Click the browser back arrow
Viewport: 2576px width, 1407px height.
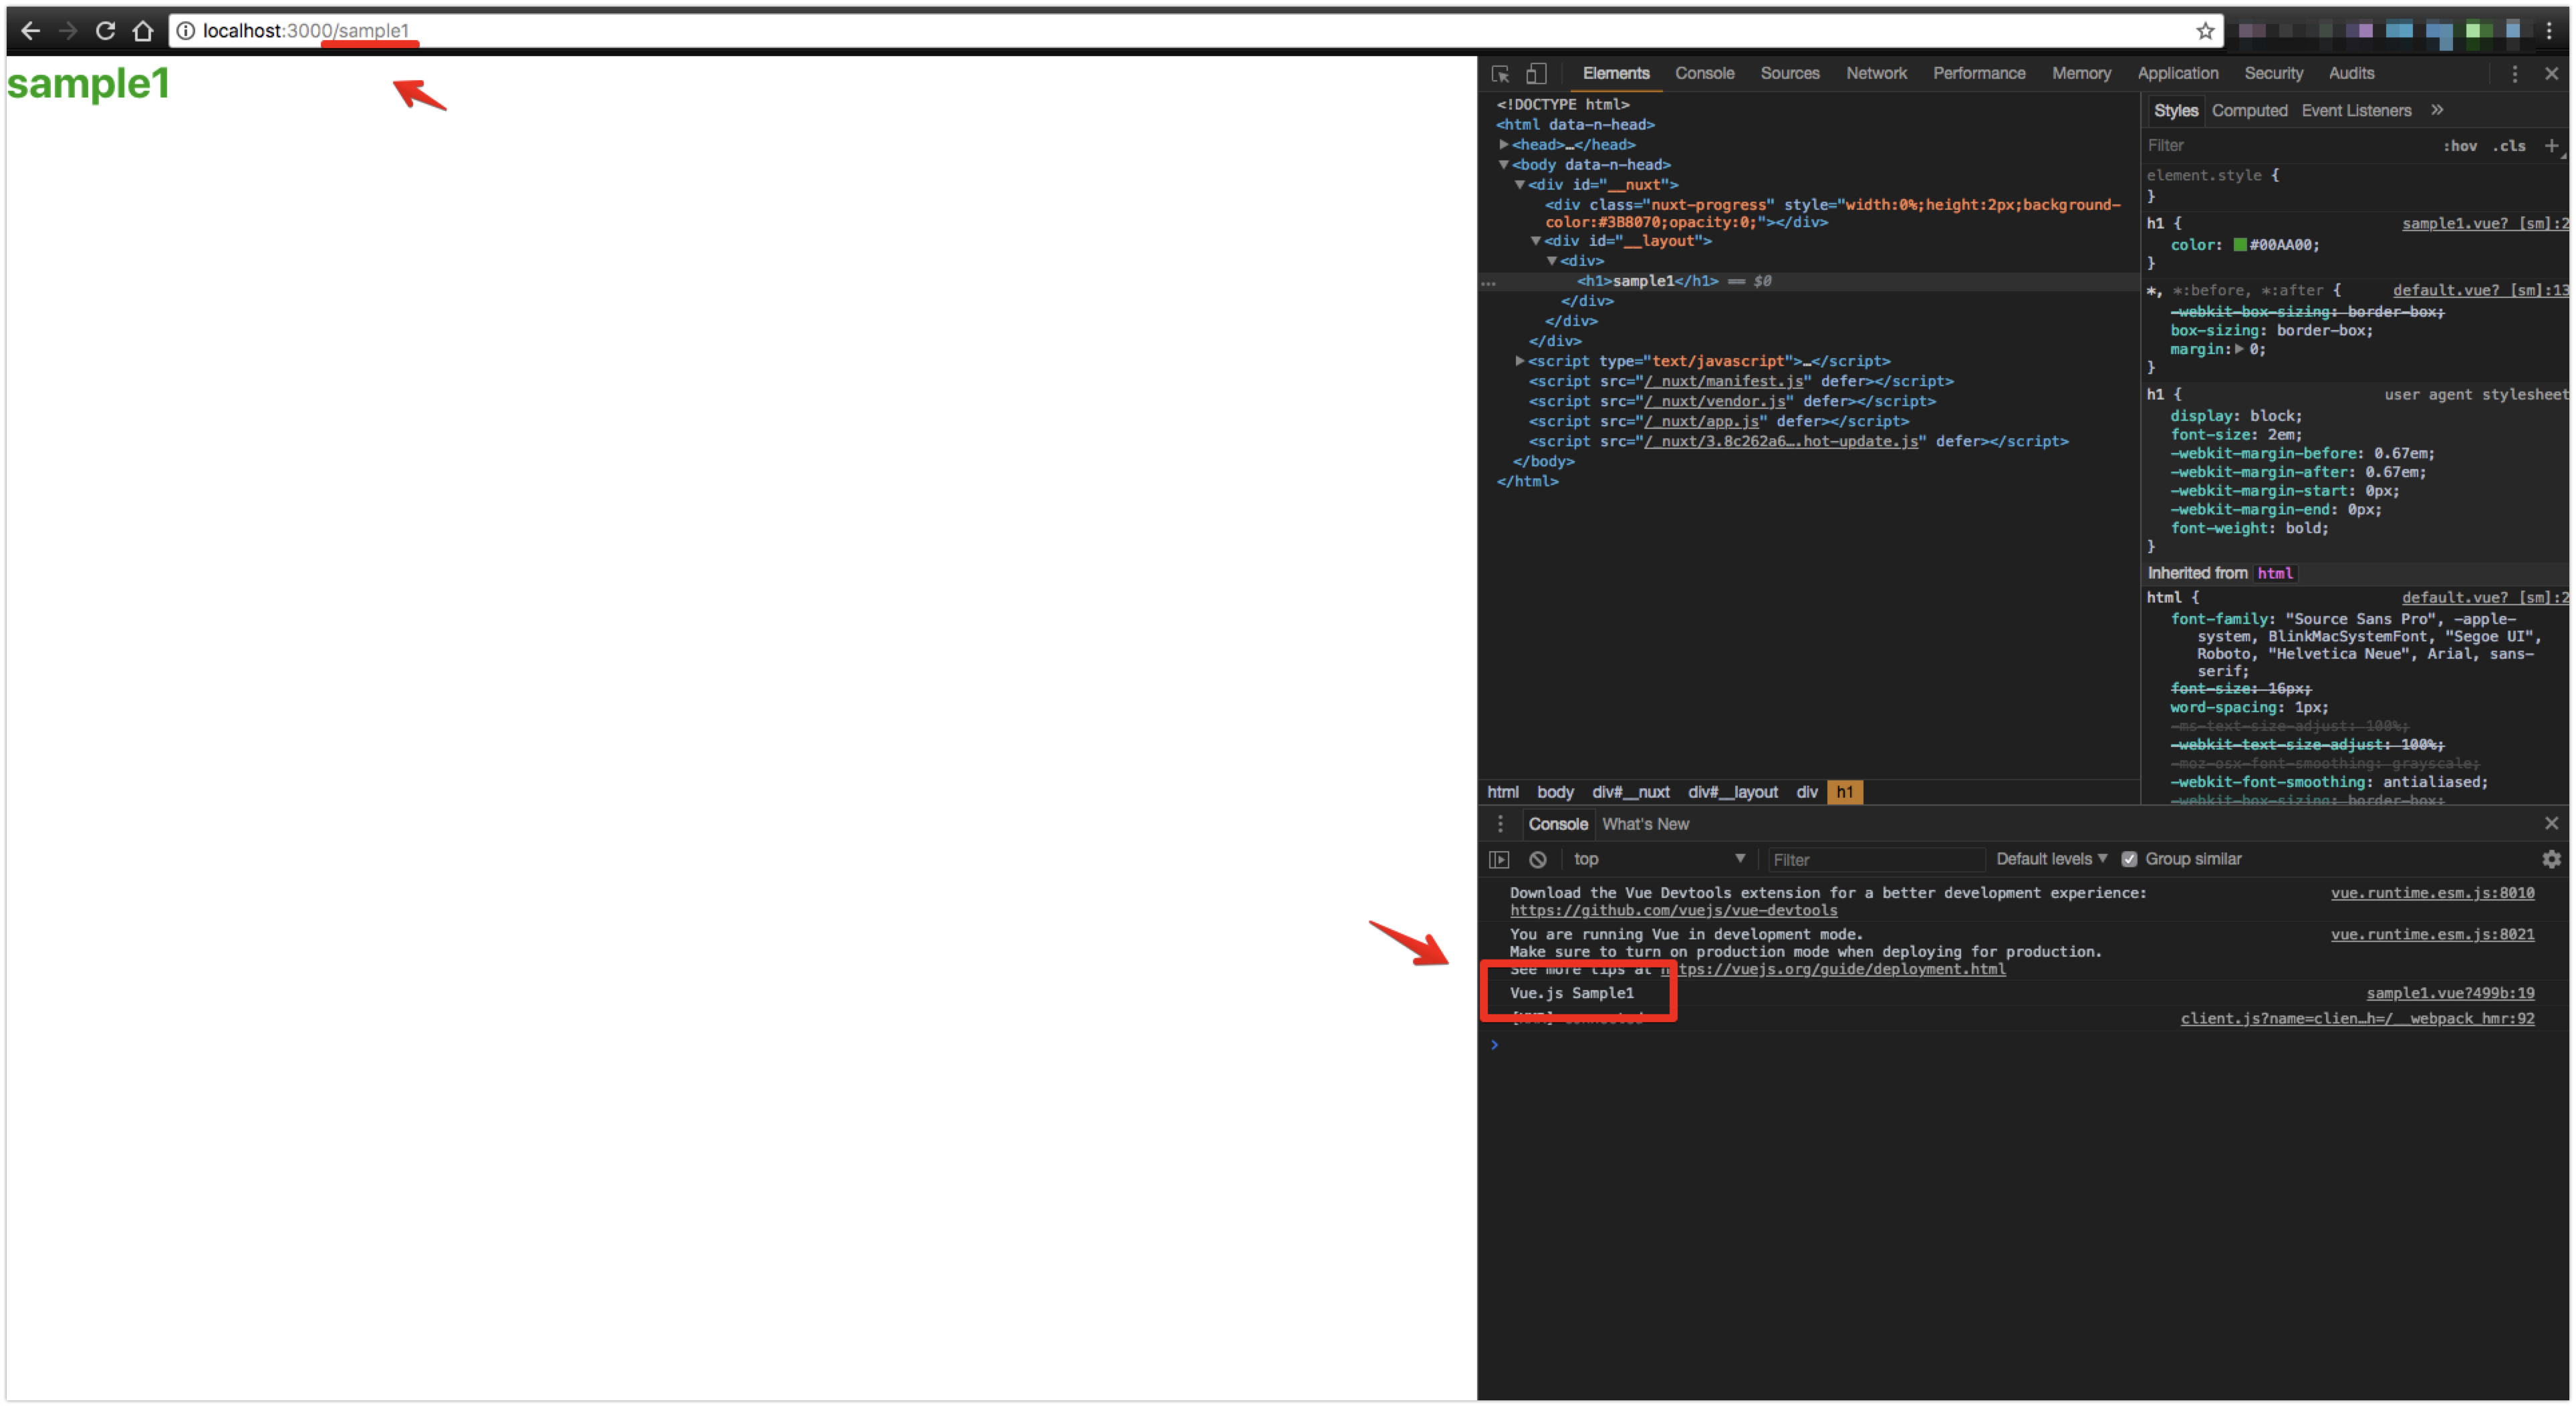coord(30,31)
